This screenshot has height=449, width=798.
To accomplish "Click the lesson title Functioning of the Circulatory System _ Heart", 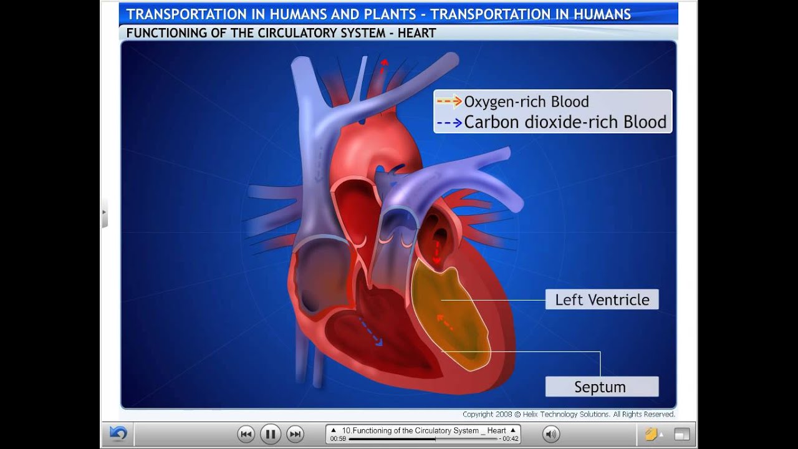I will [x=424, y=430].
